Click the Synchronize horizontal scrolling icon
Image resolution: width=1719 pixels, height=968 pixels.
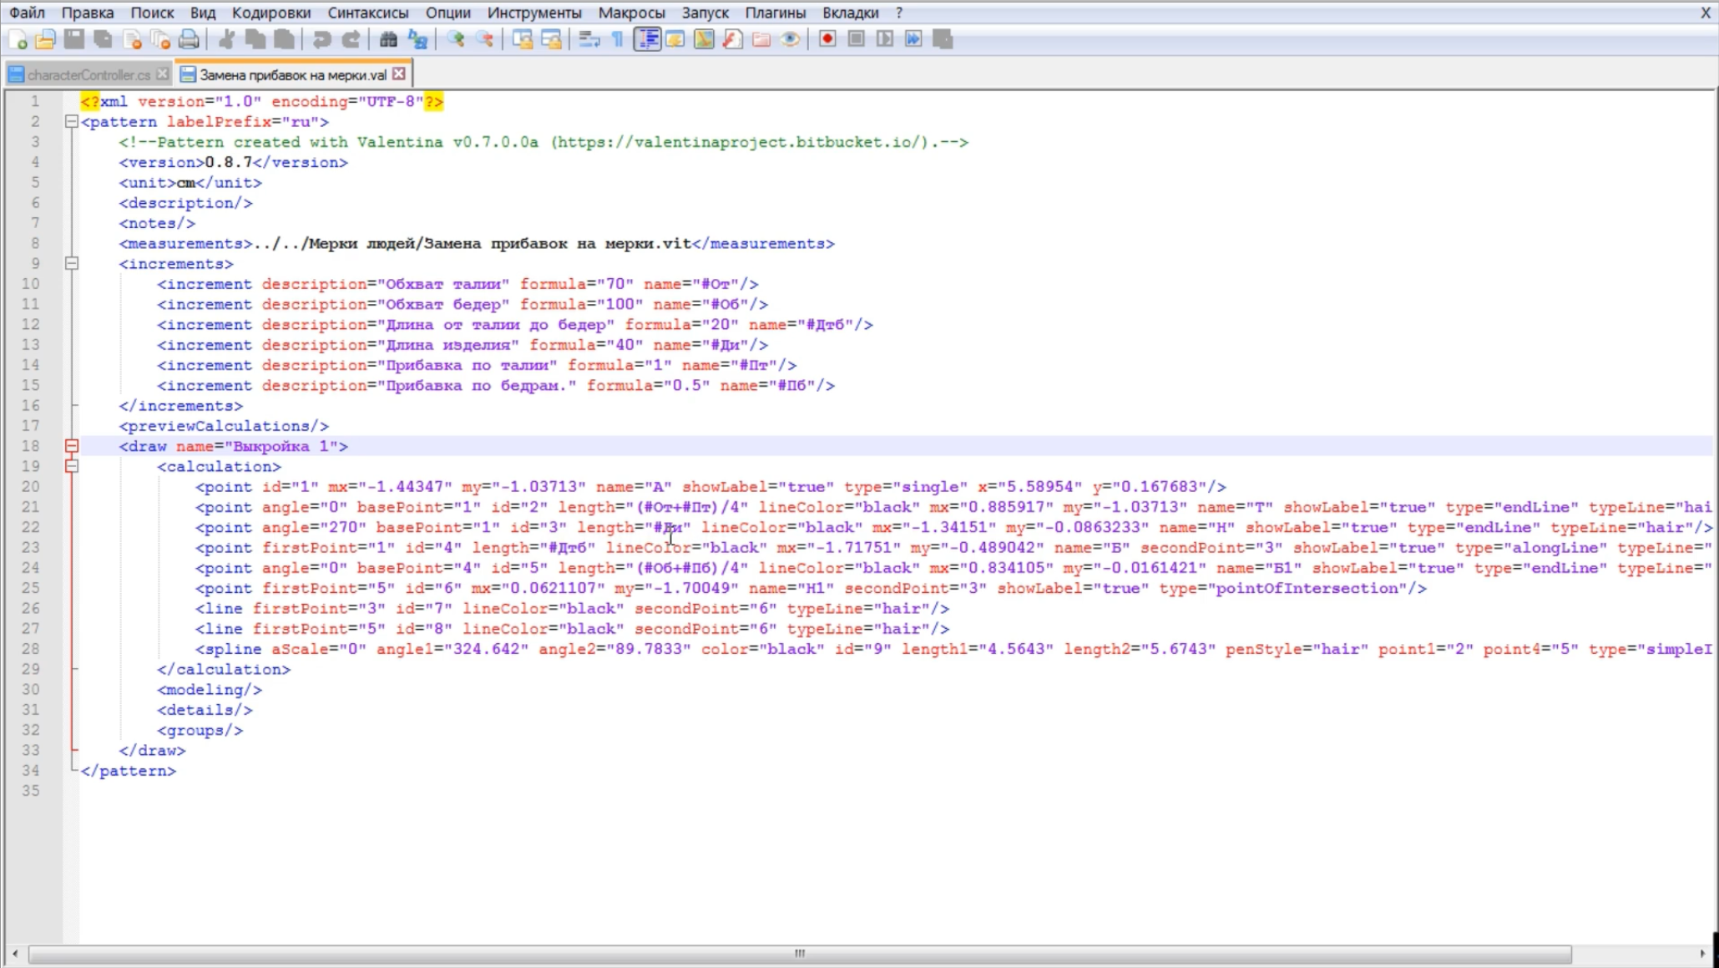pyautogui.click(x=551, y=39)
